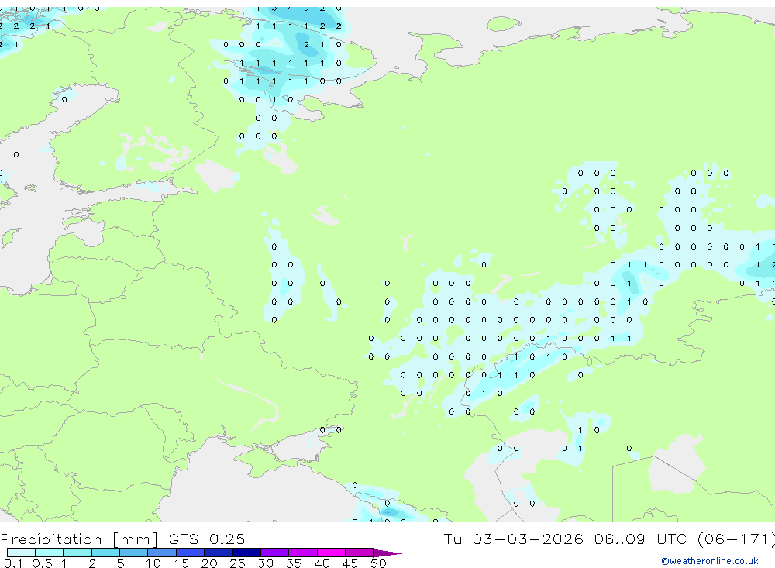Click the '0.1' legend scale label
This screenshot has height=568, width=775.
pyautogui.click(x=12, y=563)
